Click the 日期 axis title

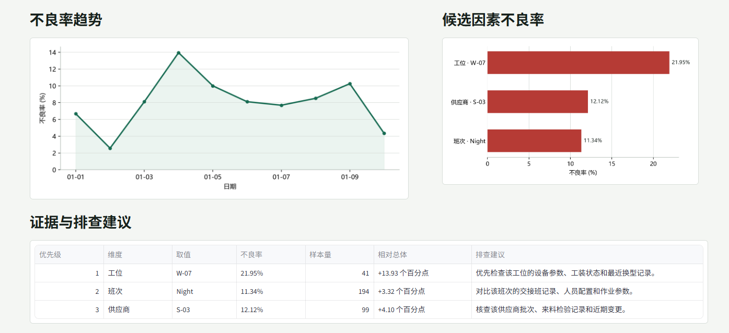click(x=230, y=186)
